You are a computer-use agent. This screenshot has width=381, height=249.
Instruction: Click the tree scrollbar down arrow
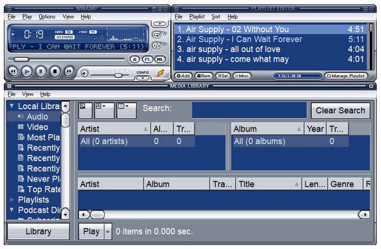(65, 214)
